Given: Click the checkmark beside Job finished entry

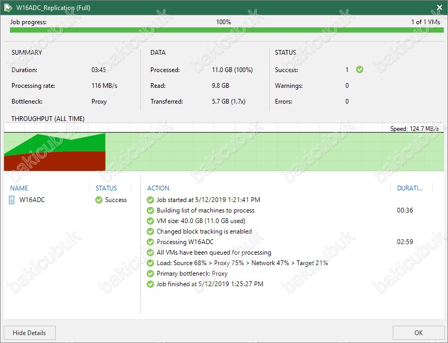Looking at the screenshot, I should pos(150,284).
